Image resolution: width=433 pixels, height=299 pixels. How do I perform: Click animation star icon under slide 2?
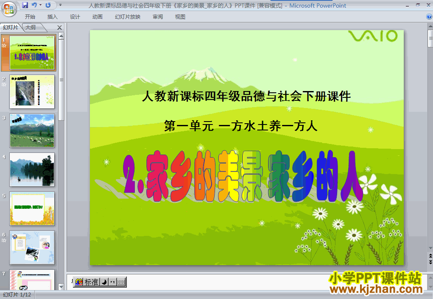tap(4, 85)
